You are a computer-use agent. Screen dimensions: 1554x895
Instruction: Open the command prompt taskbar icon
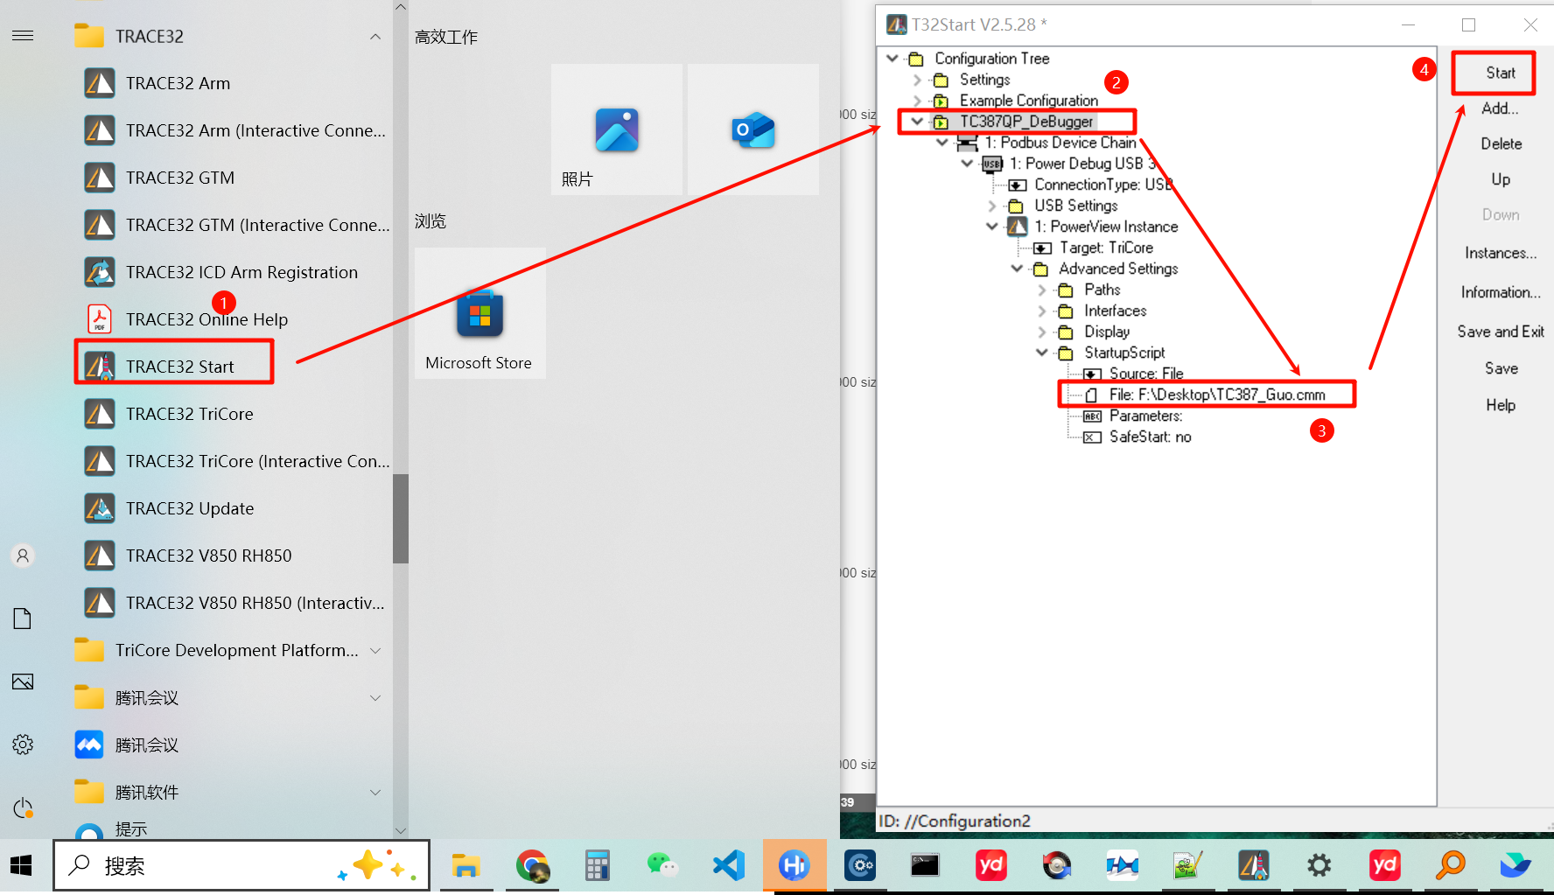[x=925, y=866]
